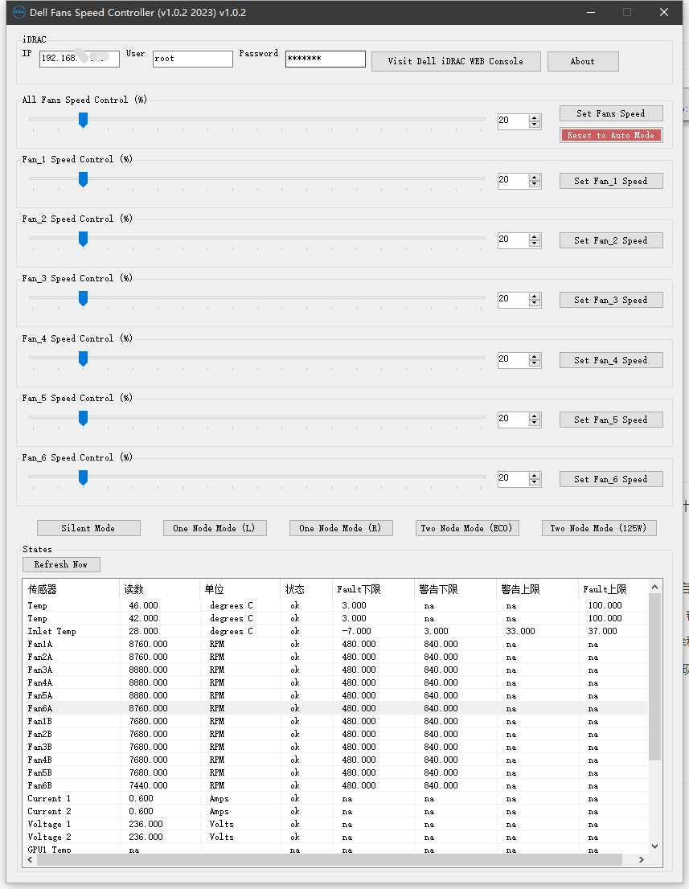
Task: Click the Fan_6 speed slider thumb
Action: 83,478
